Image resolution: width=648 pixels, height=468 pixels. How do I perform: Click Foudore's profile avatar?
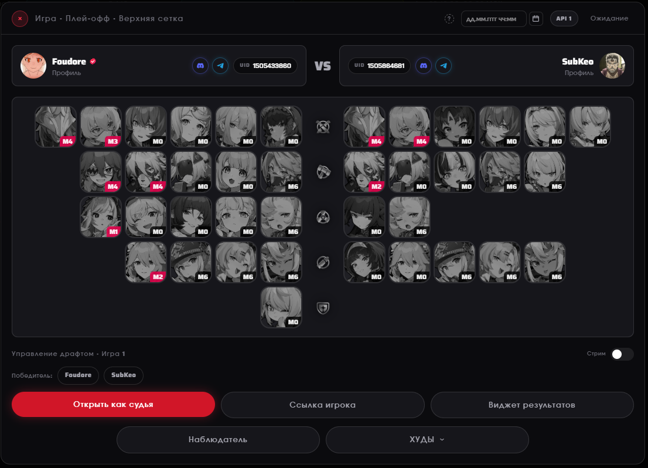click(33, 65)
